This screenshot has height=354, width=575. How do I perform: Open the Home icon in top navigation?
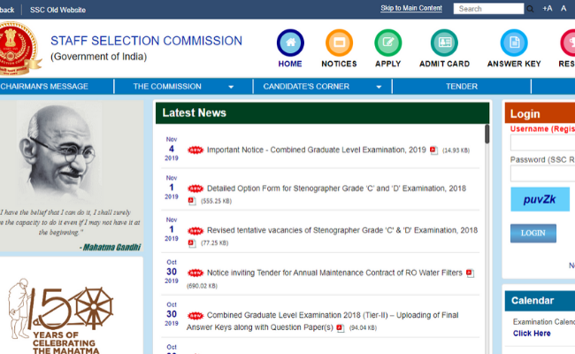point(290,43)
